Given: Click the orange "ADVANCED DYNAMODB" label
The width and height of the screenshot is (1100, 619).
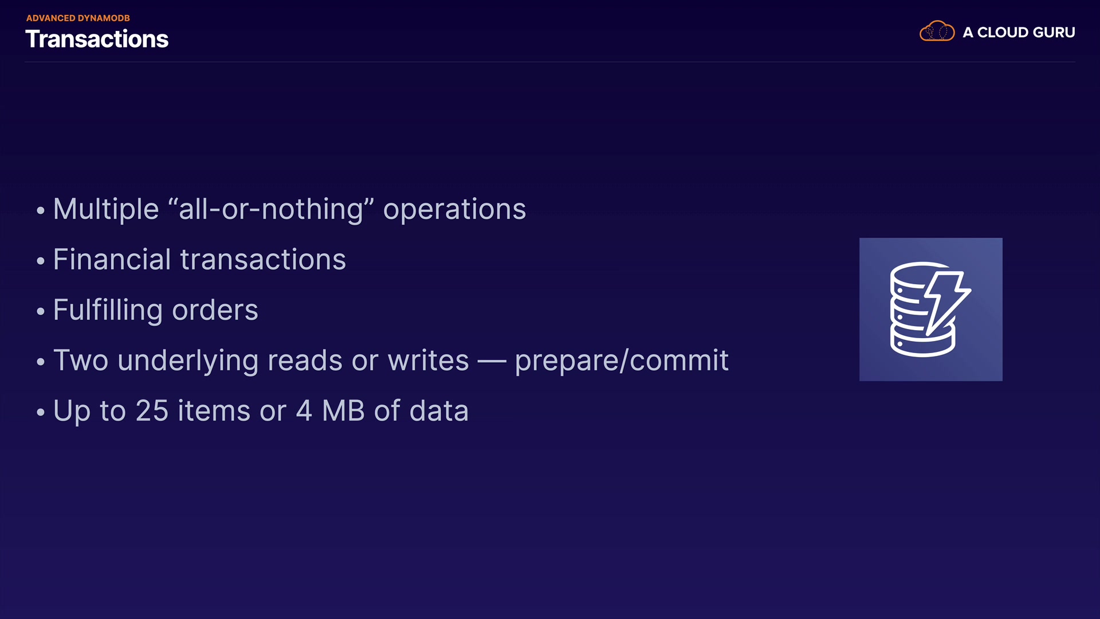Looking at the screenshot, I should (x=78, y=18).
